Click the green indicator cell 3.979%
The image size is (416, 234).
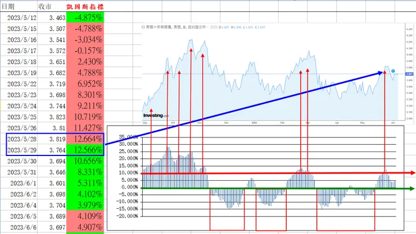85,205
